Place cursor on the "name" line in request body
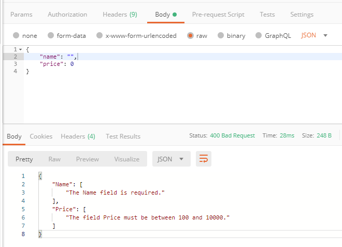This screenshot has width=342, height=247. click(183, 57)
